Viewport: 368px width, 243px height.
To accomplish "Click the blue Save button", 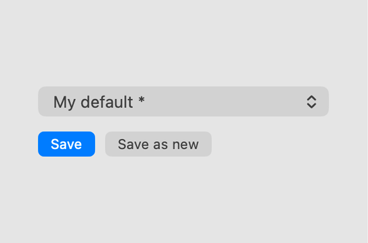I will tap(66, 144).
